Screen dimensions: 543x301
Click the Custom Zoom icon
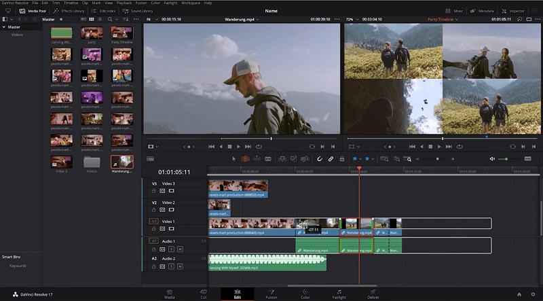click(408, 159)
